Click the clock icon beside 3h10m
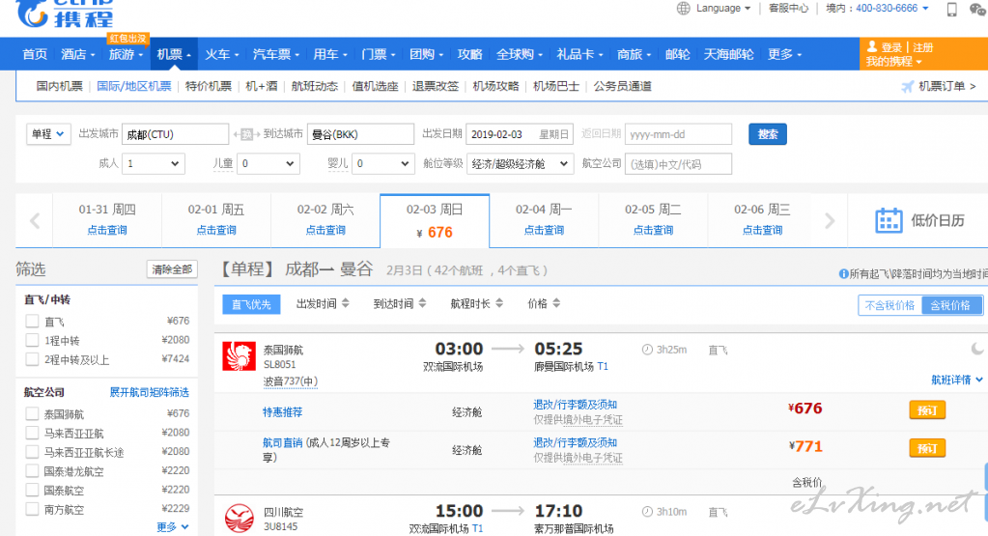Screen dimensions: 988x536 (x=647, y=512)
